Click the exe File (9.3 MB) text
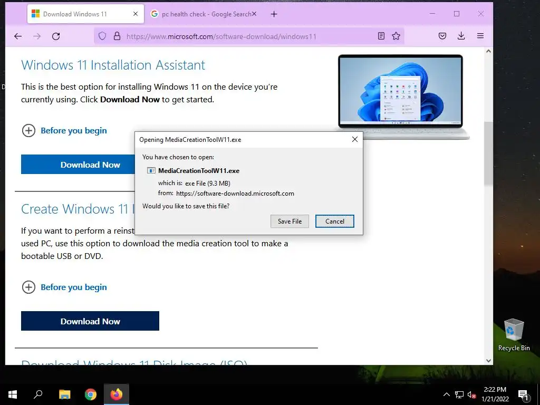 click(208, 183)
